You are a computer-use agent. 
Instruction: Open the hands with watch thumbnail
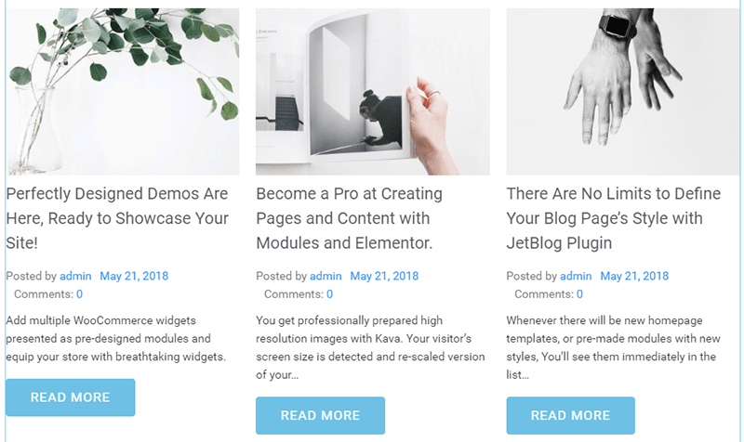[622, 91]
